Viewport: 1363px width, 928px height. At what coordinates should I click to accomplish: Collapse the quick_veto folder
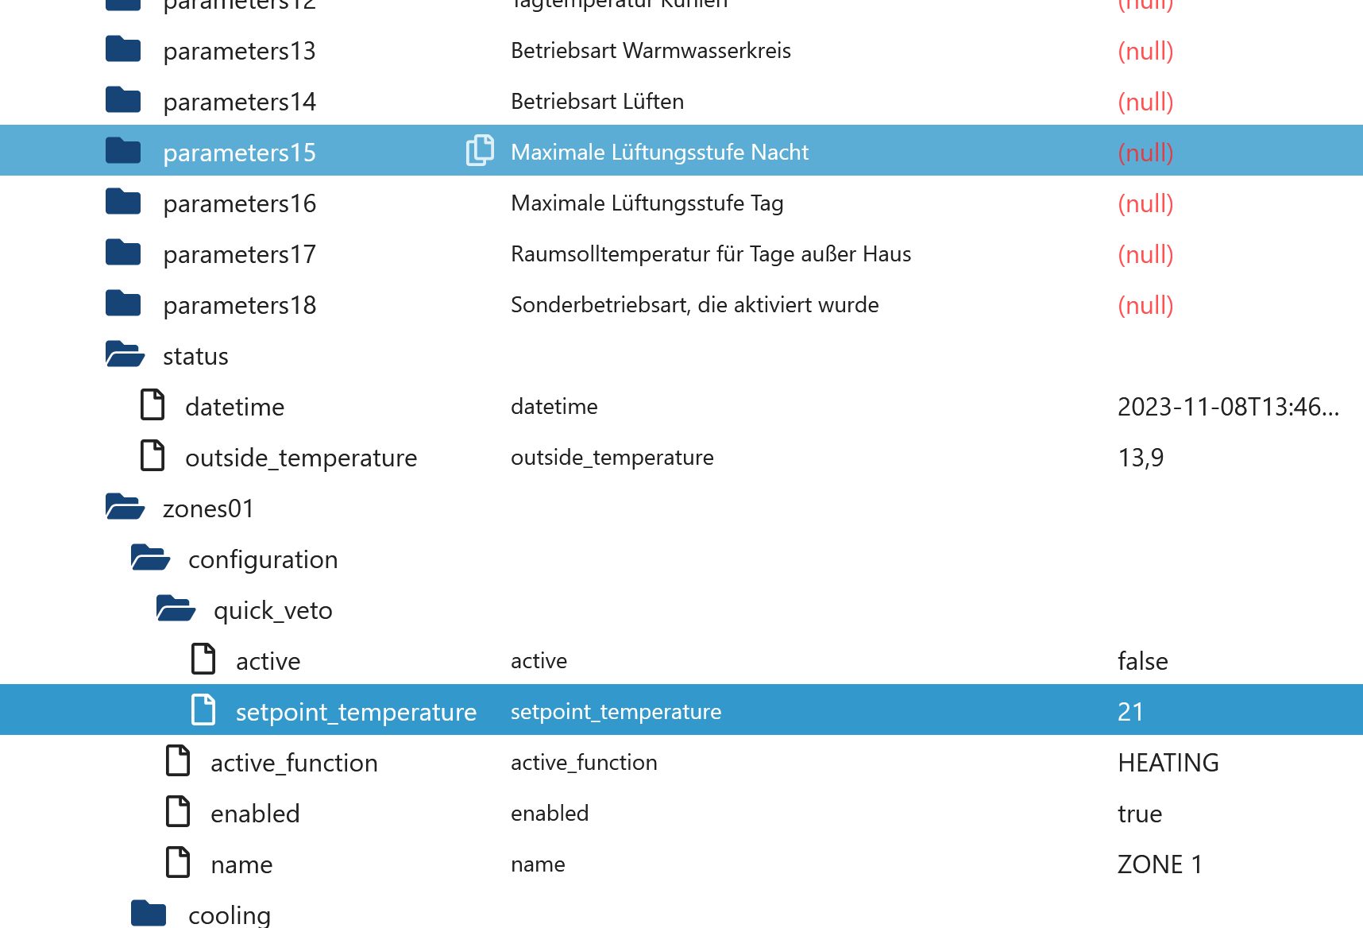(x=176, y=609)
